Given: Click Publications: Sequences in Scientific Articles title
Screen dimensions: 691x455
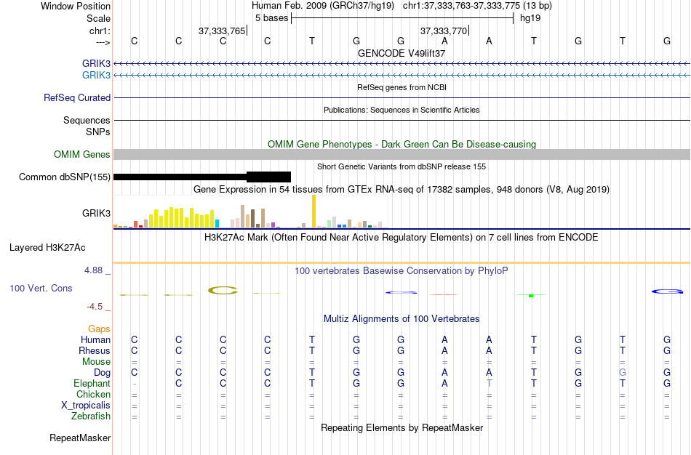Looking at the screenshot, I should [402, 110].
